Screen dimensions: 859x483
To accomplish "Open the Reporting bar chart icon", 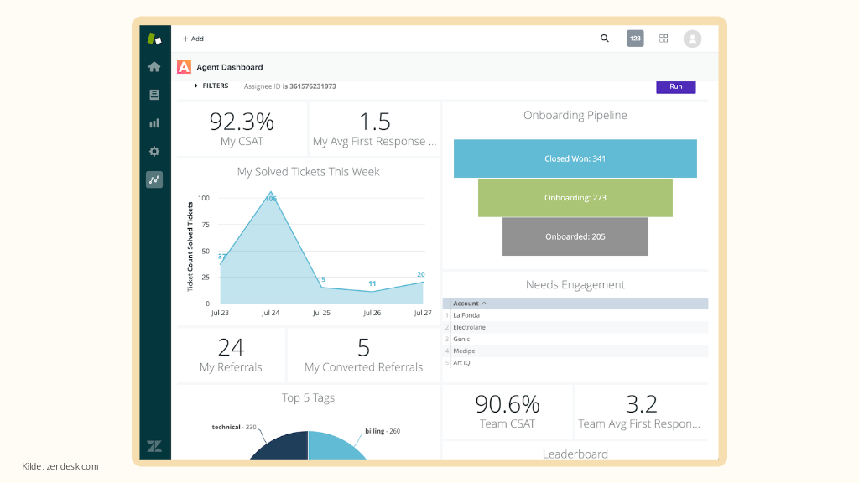I will click(154, 123).
